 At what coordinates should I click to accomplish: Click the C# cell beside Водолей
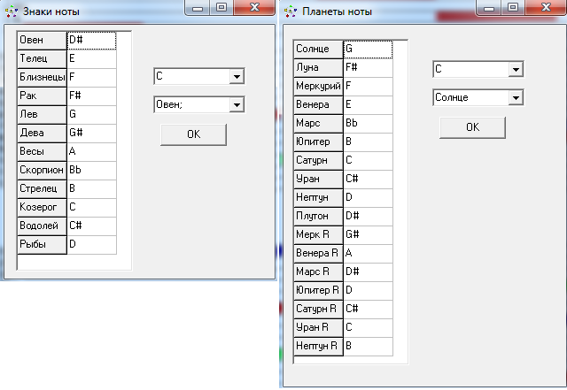coord(91,226)
